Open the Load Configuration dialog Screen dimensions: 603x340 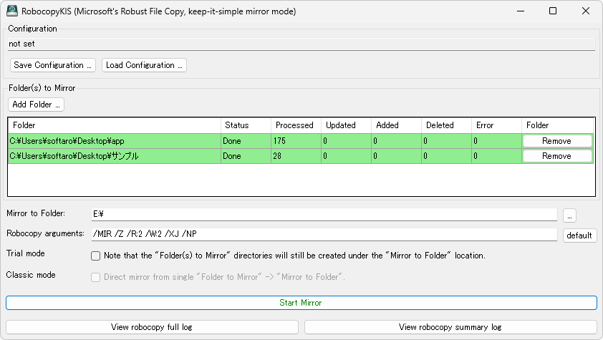tap(144, 65)
